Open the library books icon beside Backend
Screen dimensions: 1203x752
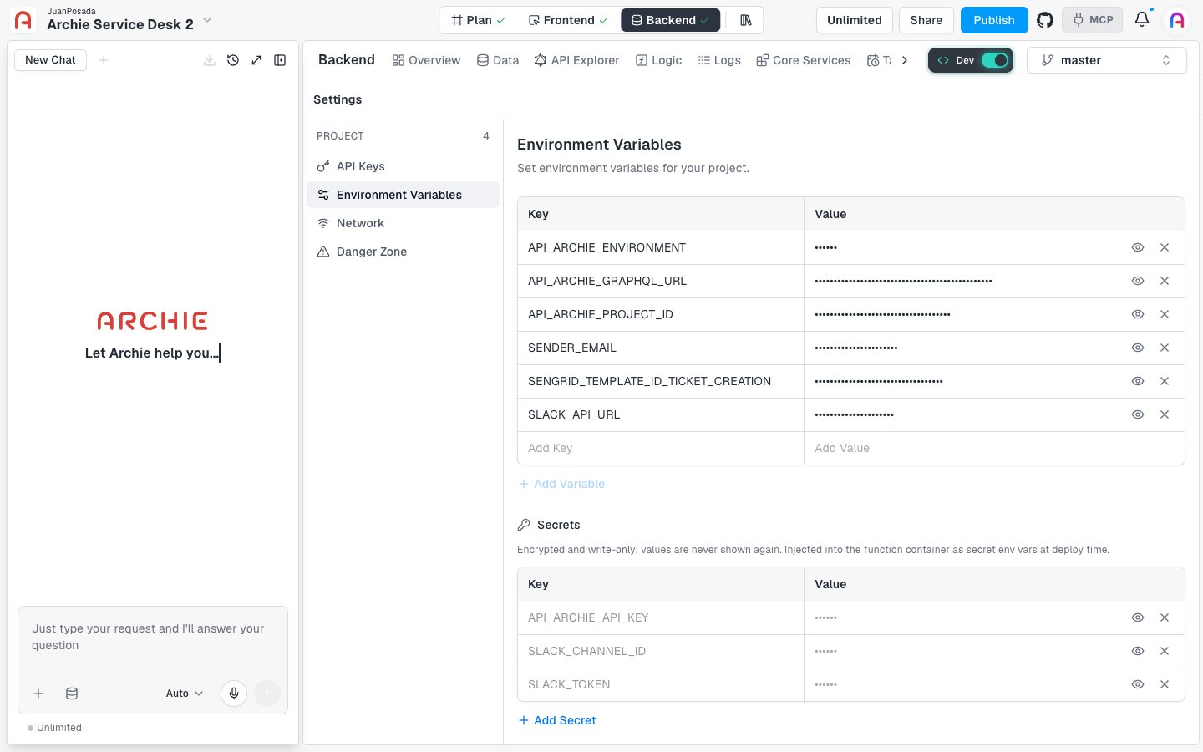pyautogui.click(x=746, y=20)
